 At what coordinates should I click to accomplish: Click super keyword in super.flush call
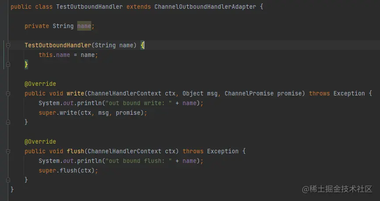pyautogui.click(x=47, y=170)
